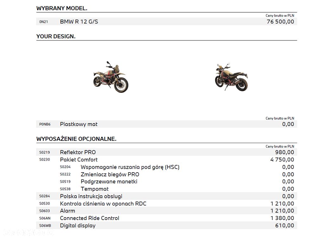Click 'Ceny brutto w PLN' above model price
317x239 pixels.
[280, 16]
